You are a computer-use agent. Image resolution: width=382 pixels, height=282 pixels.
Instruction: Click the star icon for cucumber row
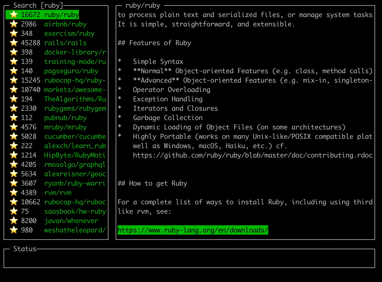[x=14, y=136]
